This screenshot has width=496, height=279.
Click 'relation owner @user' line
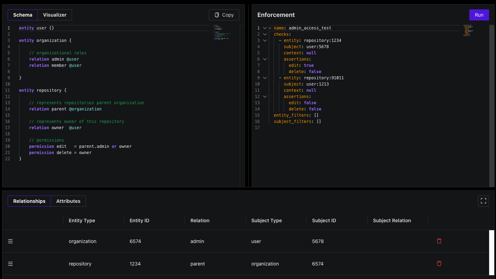(55, 128)
